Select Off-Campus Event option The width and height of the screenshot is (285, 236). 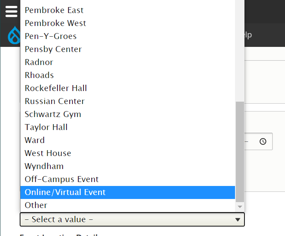tap(61, 179)
